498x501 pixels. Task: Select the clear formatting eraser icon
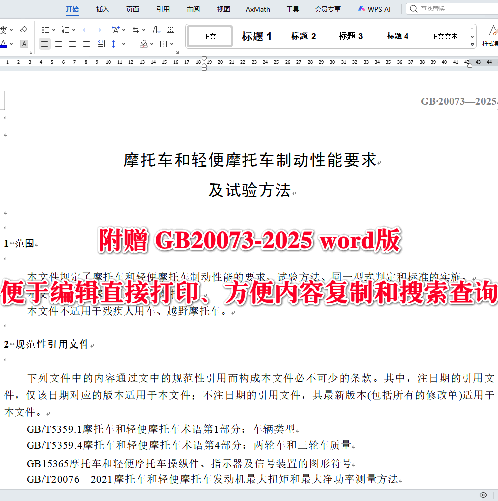[24, 30]
